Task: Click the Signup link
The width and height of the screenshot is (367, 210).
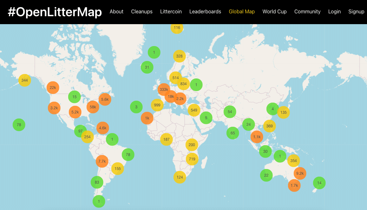Action: [356, 11]
